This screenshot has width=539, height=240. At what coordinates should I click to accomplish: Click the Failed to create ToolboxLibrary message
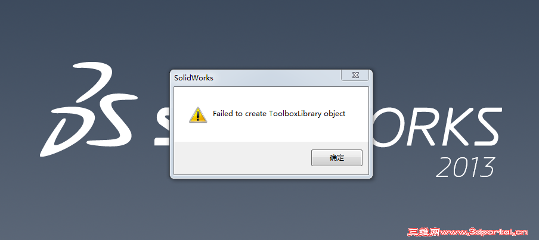[x=279, y=114]
